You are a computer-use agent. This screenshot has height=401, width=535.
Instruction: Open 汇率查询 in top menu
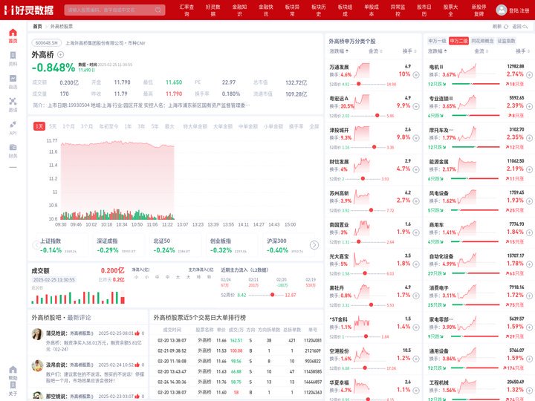click(x=187, y=10)
